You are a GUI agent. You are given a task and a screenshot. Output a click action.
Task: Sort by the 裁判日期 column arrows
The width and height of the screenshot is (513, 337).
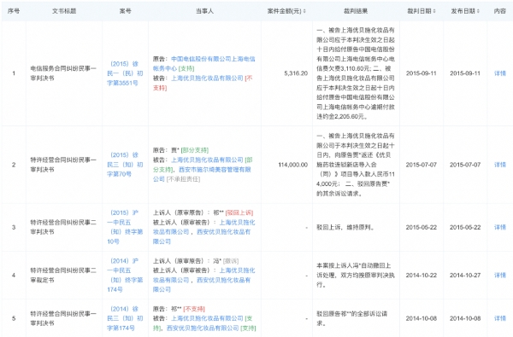[x=434, y=11]
